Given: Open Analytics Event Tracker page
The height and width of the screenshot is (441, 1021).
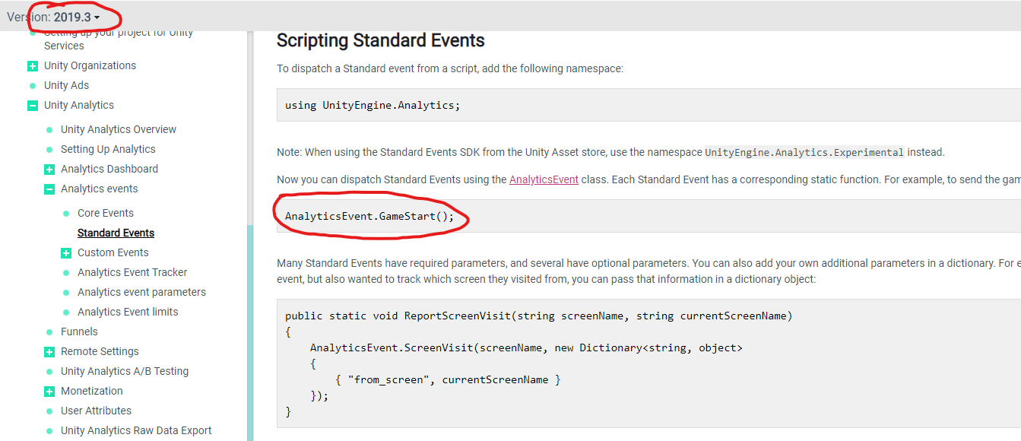Looking at the screenshot, I should 132,272.
